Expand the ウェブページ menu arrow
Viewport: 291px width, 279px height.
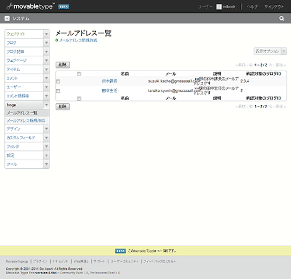[x=46, y=61]
